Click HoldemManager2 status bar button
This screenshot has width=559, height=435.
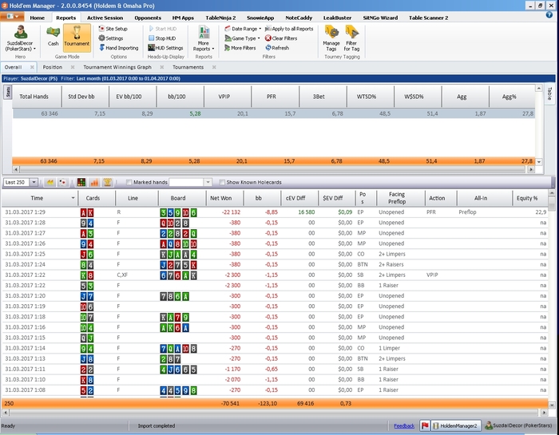(456, 425)
